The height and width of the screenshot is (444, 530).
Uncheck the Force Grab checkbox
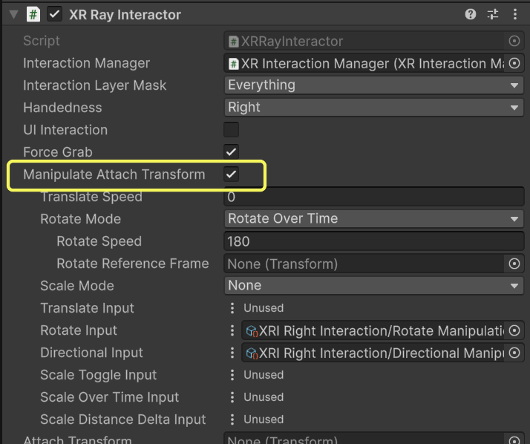coord(232,152)
